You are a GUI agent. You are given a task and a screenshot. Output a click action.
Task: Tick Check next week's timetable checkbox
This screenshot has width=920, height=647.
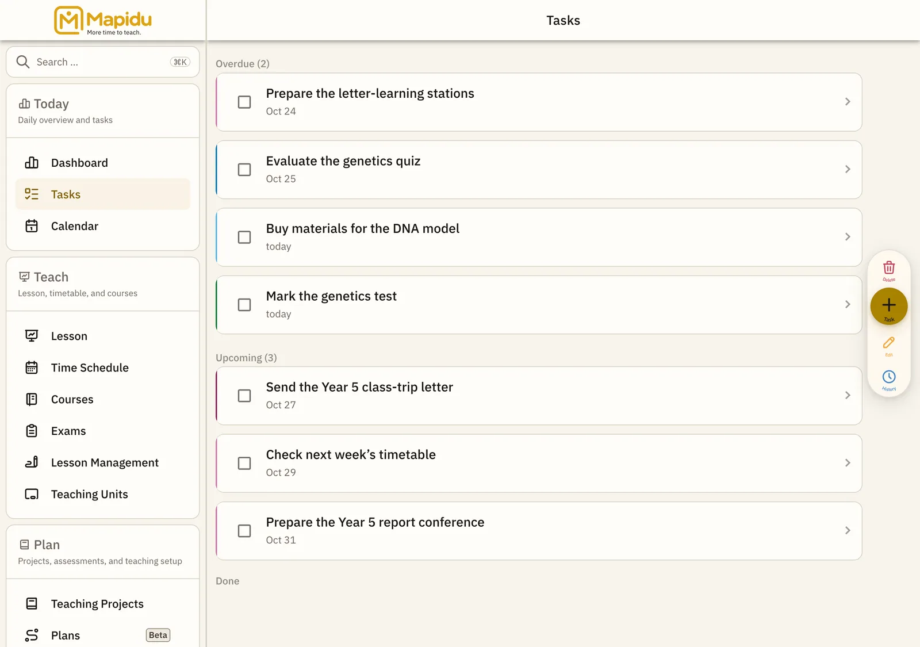pyautogui.click(x=244, y=463)
